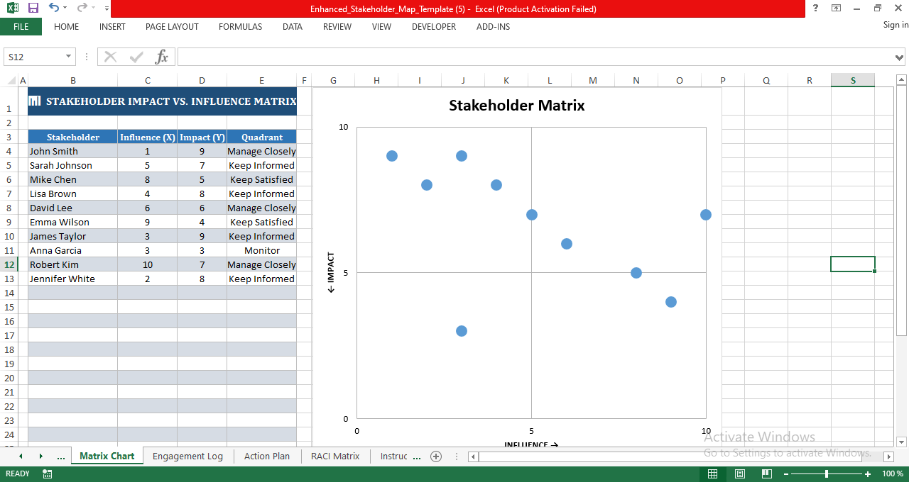Open the Undo history dropdown arrow
Viewport: 909px width, 482px height.
[x=65, y=9]
